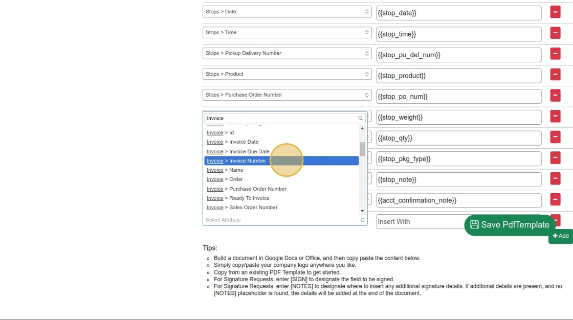Delete the {{stop_note}} row
The width and height of the screenshot is (573, 320).
click(555, 179)
